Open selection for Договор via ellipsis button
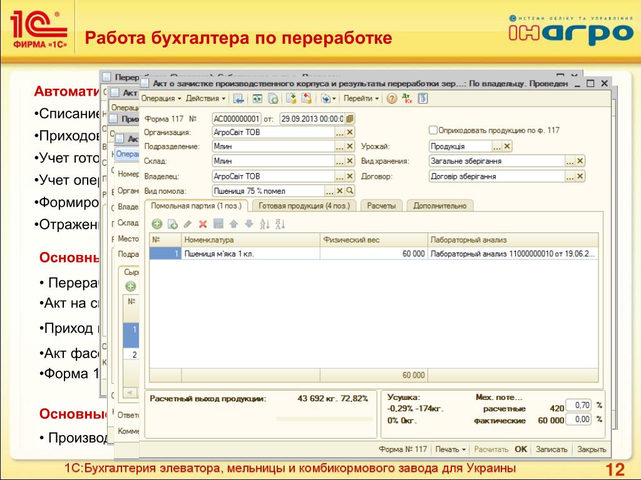641x480 pixels. tap(570, 176)
